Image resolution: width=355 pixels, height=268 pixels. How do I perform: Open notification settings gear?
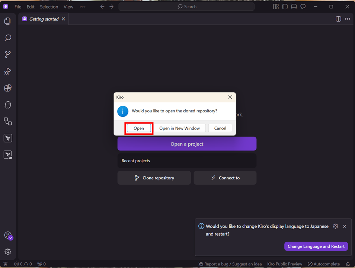(x=336, y=226)
